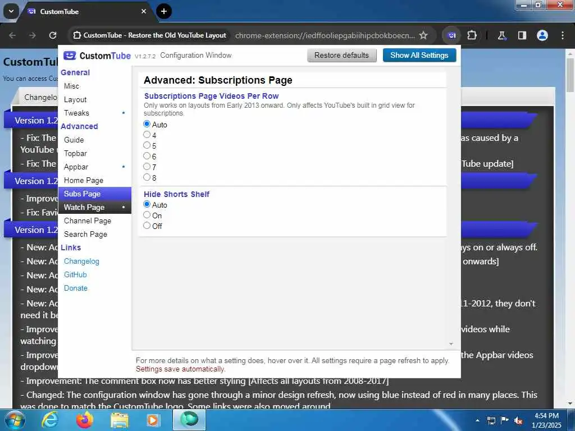Open the network tray icon

coord(491,420)
